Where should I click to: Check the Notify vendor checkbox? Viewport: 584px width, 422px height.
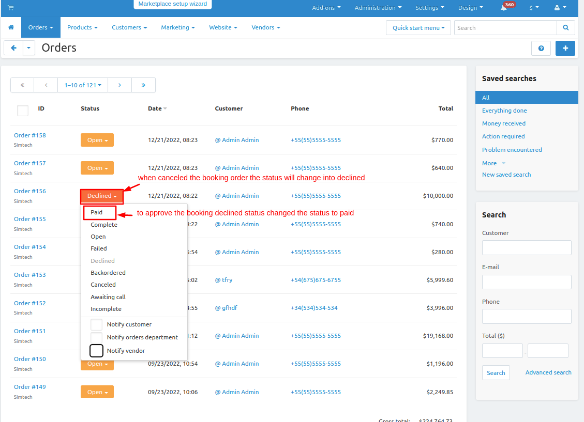coord(96,351)
